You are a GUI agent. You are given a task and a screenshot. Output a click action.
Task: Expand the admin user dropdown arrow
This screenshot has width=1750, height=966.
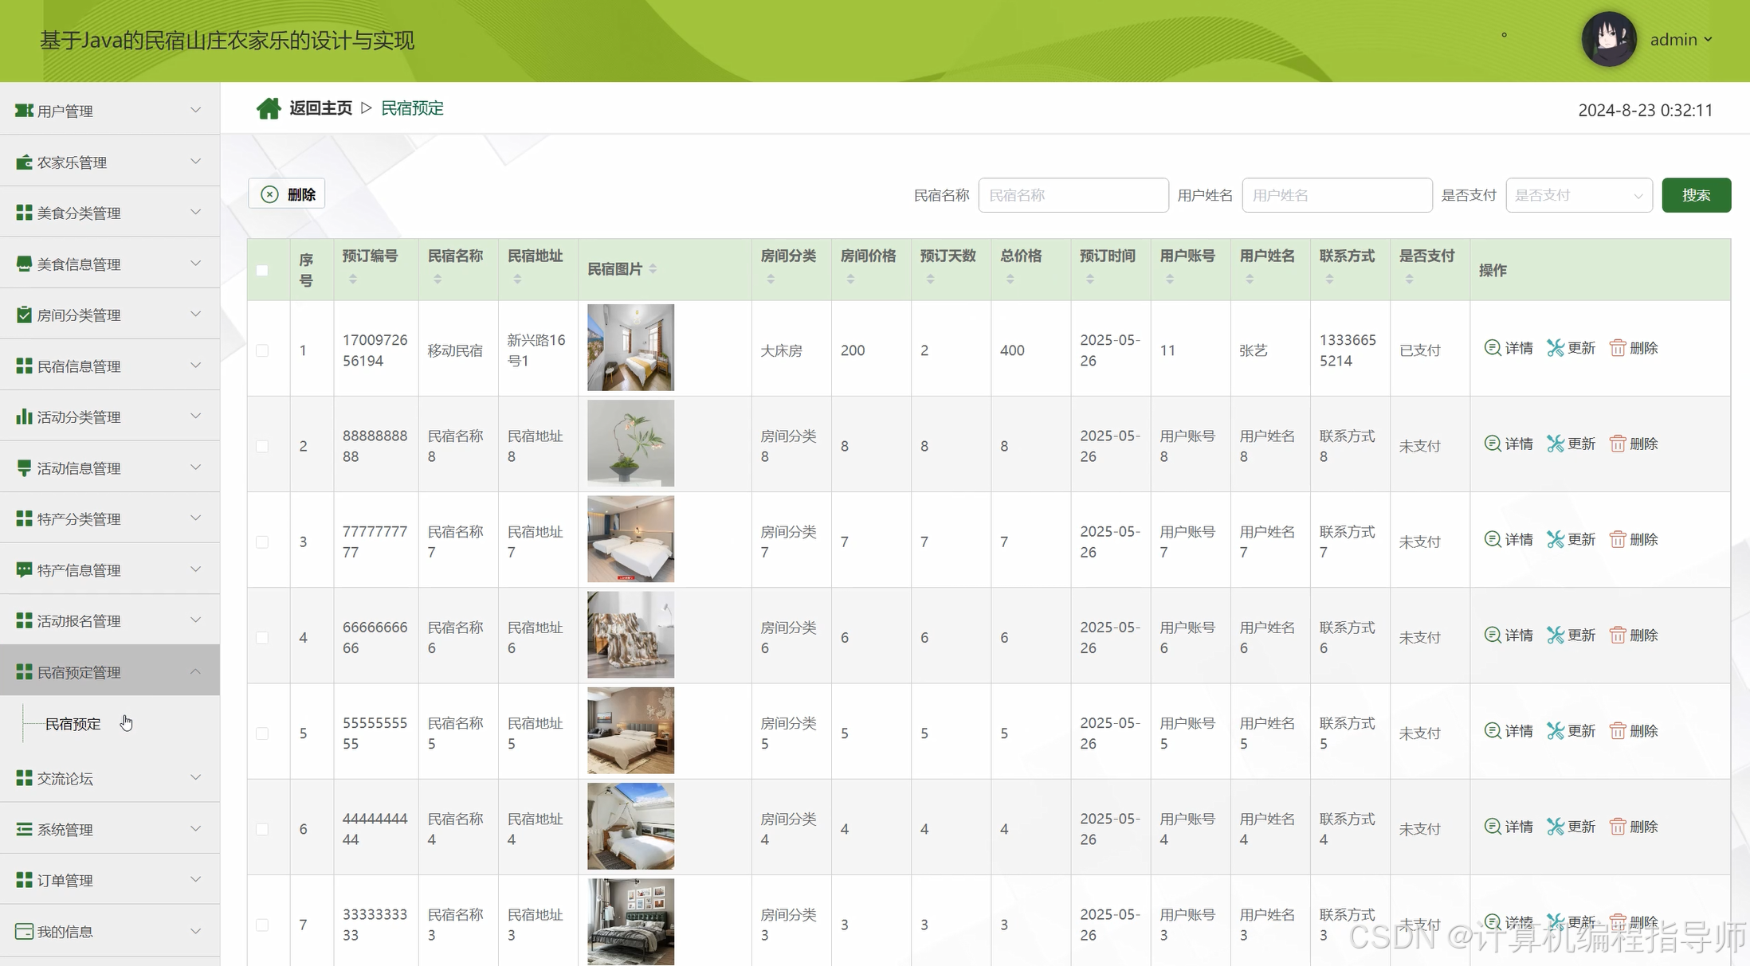tap(1708, 39)
